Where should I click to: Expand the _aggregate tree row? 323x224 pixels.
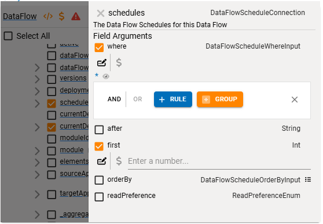(37, 215)
